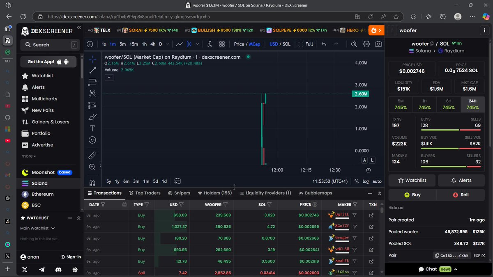Click the green Buy button
The height and width of the screenshot is (277, 493).
(x=412, y=195)
